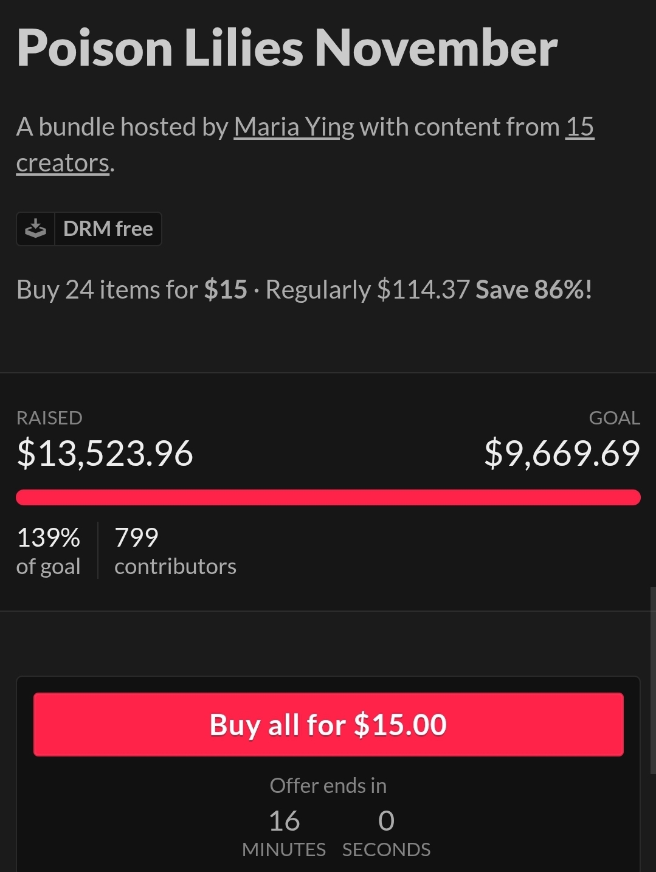Click the 139% of goal statistic
This screenshot has height=872, width=656.
(49, 550)
